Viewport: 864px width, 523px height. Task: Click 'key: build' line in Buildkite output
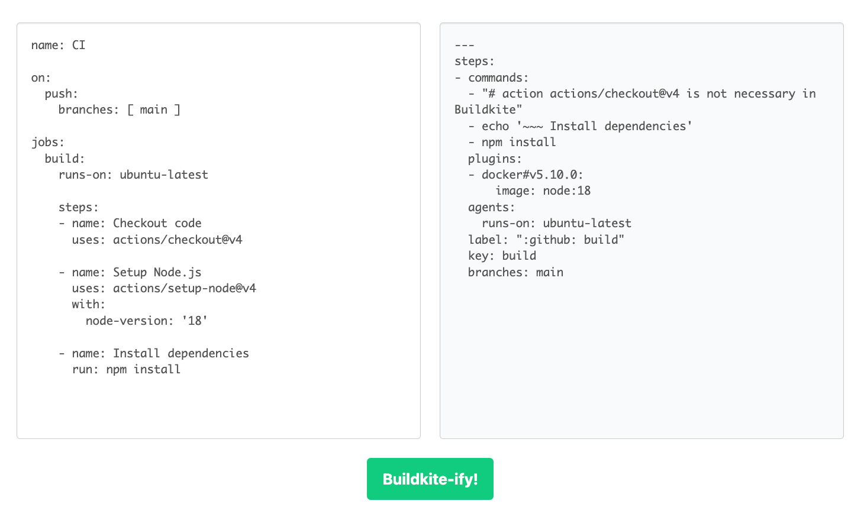502,256
